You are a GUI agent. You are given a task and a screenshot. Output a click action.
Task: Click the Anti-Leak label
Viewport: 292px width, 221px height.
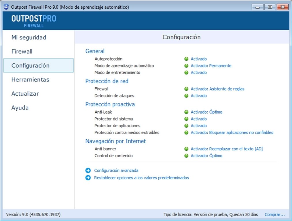point(103,112)
